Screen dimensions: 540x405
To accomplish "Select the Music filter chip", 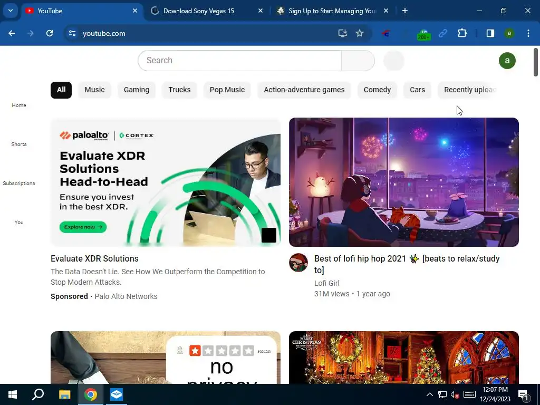I will point(94,90).
